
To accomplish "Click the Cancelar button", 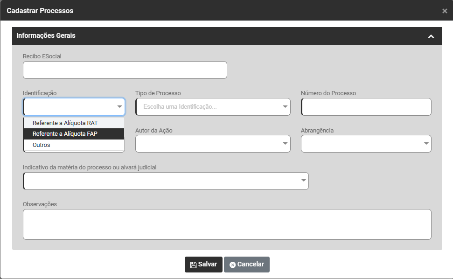I will pyautogui.click(x=246, y=265).
